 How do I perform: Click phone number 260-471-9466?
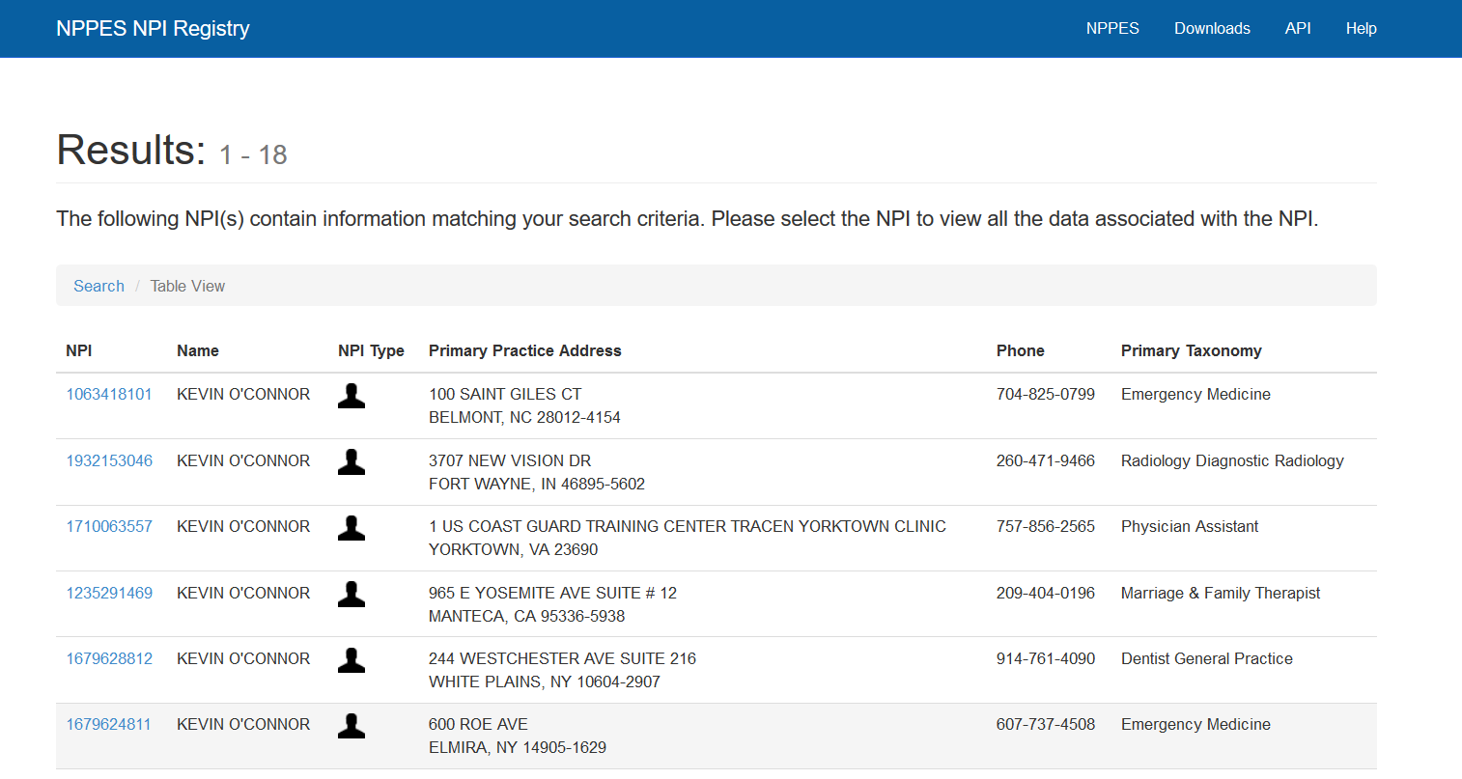(x=1046, y=460)
